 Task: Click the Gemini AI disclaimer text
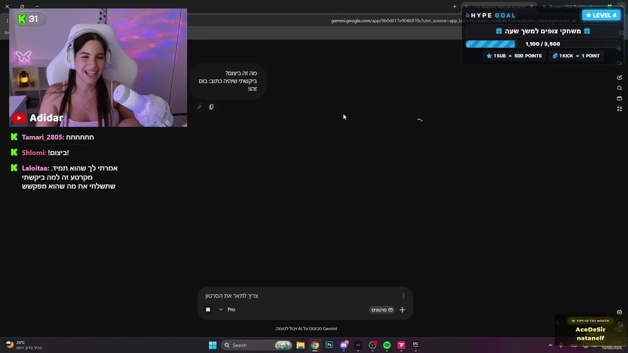click(x=306, y=328)
